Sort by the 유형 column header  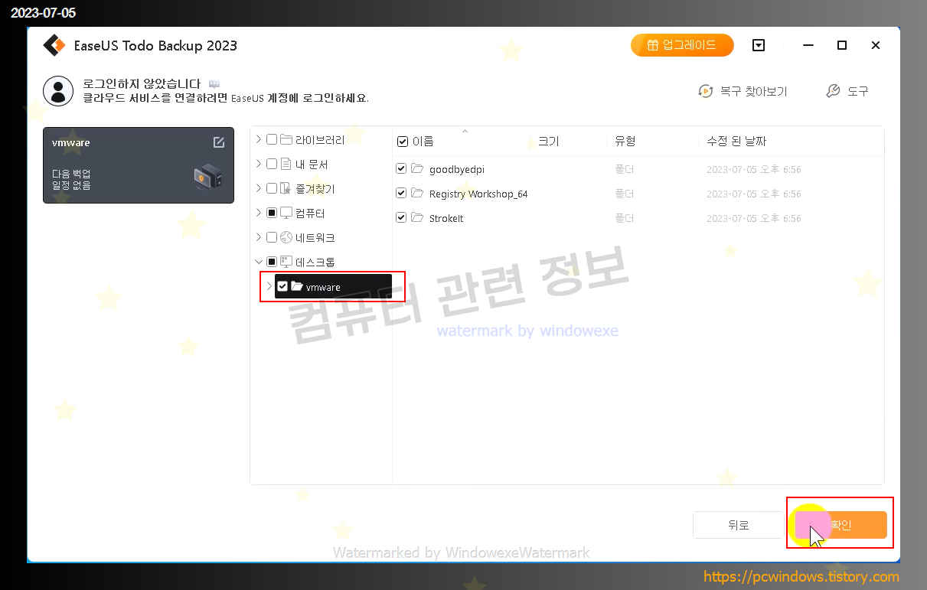coord(625,142)
